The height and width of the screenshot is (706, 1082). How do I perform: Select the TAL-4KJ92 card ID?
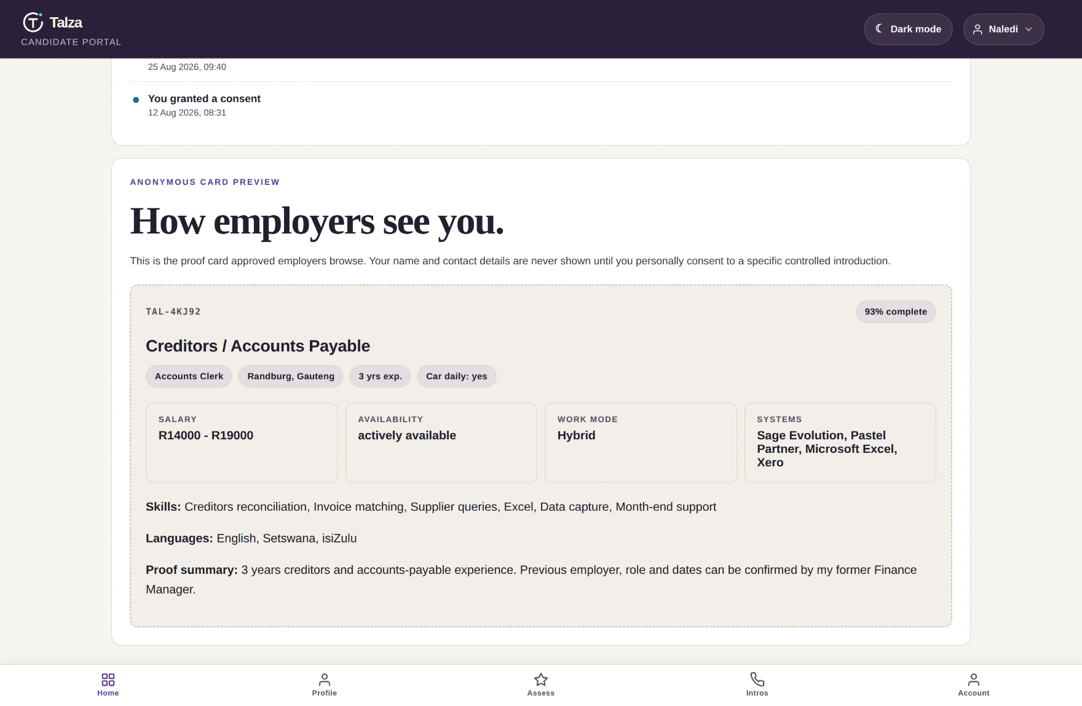(173, 312)
